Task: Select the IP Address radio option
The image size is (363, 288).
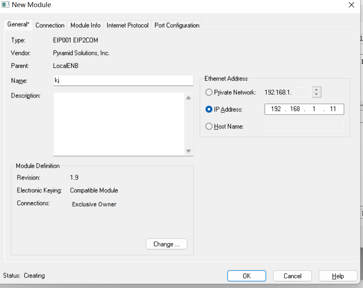Action: coord(209,109)
